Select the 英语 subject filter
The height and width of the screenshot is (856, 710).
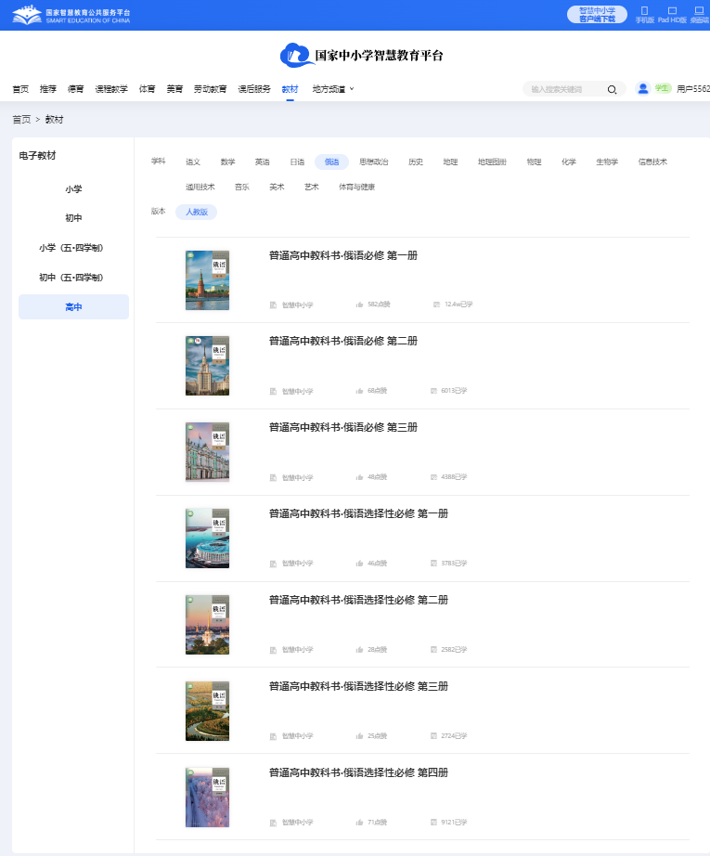[x=263, y=162]
